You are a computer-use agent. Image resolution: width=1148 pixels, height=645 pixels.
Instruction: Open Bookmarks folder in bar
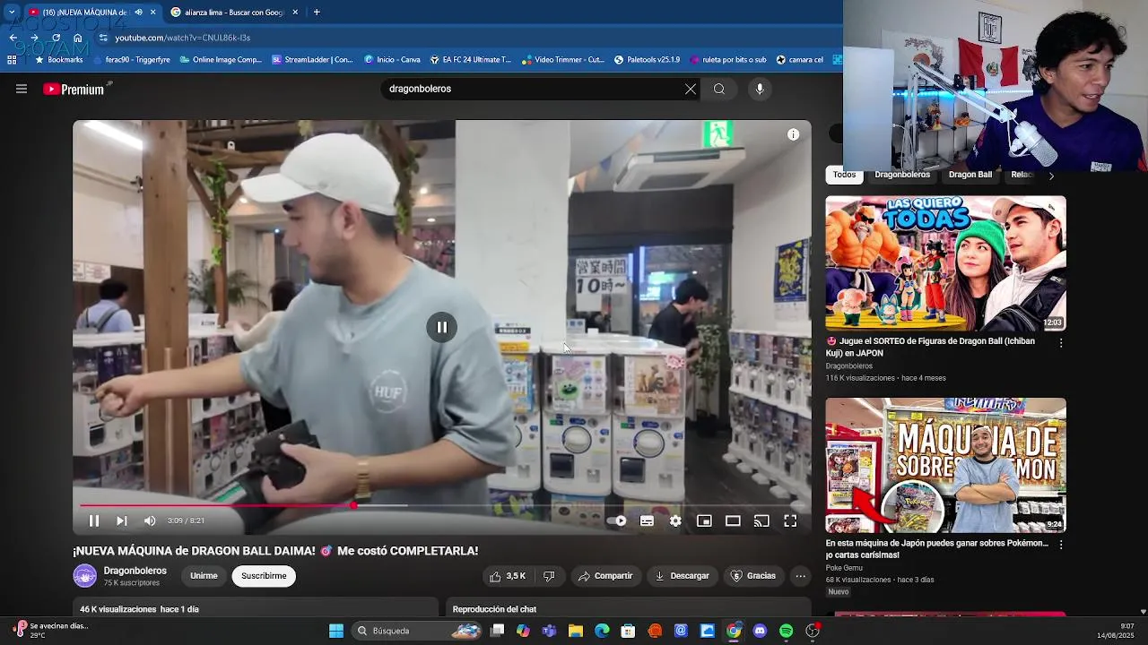tap(59, 60)
